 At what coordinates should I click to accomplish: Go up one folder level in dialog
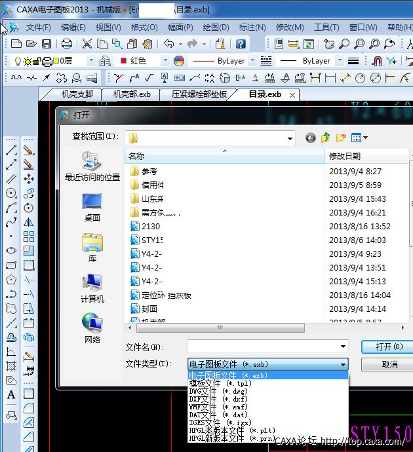(x=326, y=138)
